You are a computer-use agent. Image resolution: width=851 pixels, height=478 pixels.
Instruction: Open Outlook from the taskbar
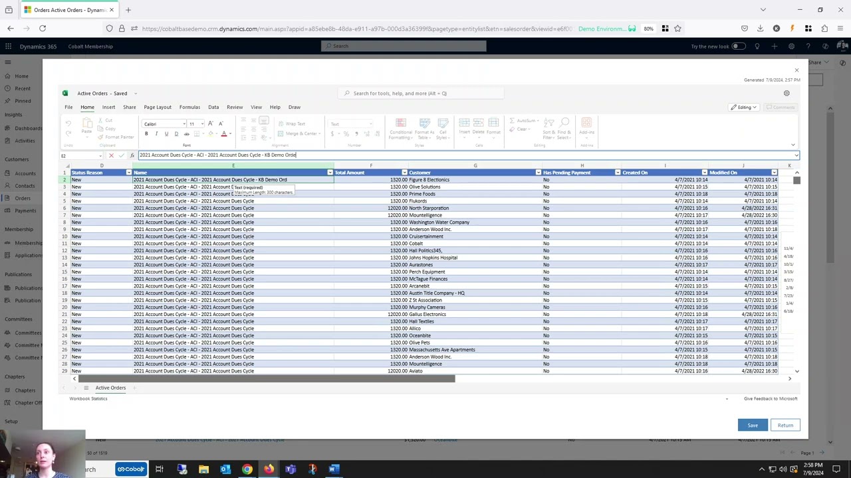pos(225,469)
